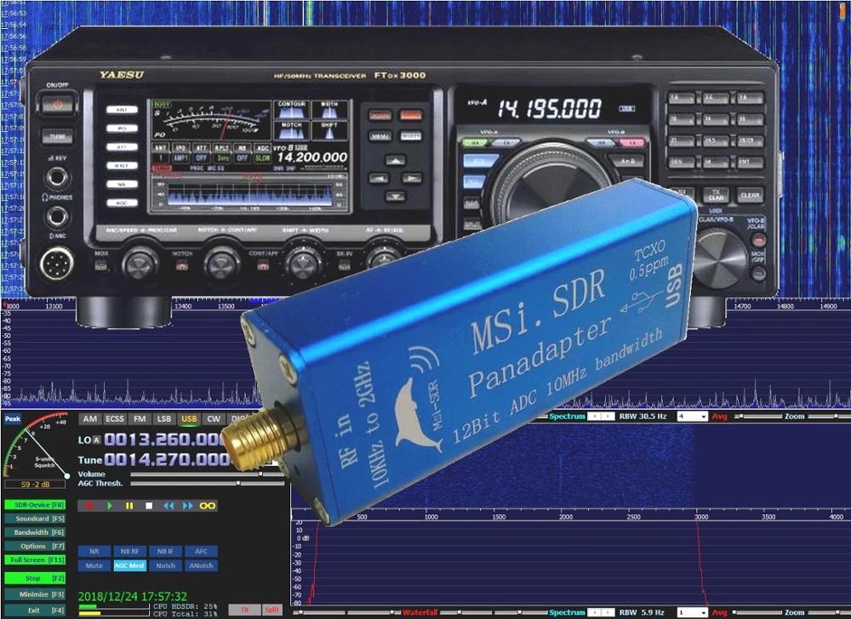Mute the audio output
Image resolution: width=851 pixels, height=619 pixels.
[x=94, y=565]
